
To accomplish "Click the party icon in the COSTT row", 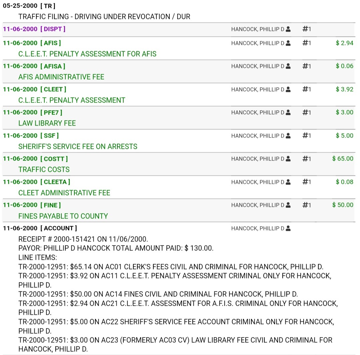I will tap(288, 159).
